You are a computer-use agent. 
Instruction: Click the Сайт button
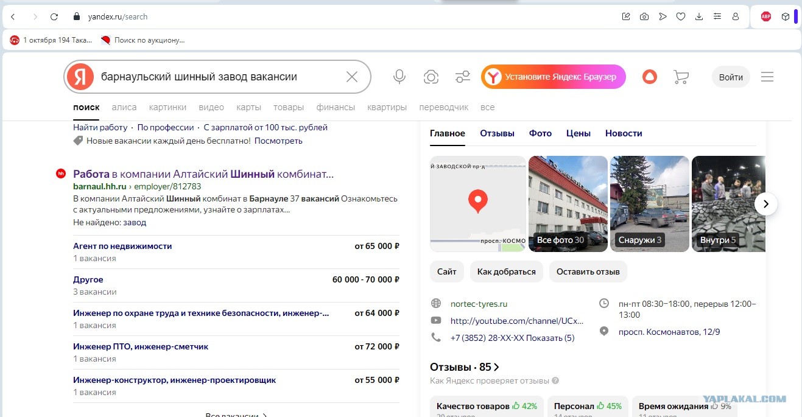pyautogui.click(x=447, y=272)
